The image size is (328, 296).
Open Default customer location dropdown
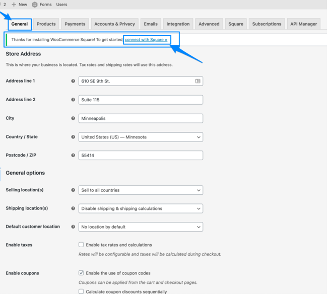141,227
